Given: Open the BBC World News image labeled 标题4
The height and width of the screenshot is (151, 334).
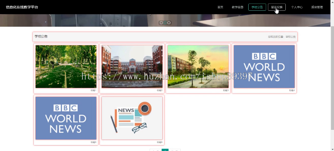Looking at the screenshot, I should [x=264, y=66].
